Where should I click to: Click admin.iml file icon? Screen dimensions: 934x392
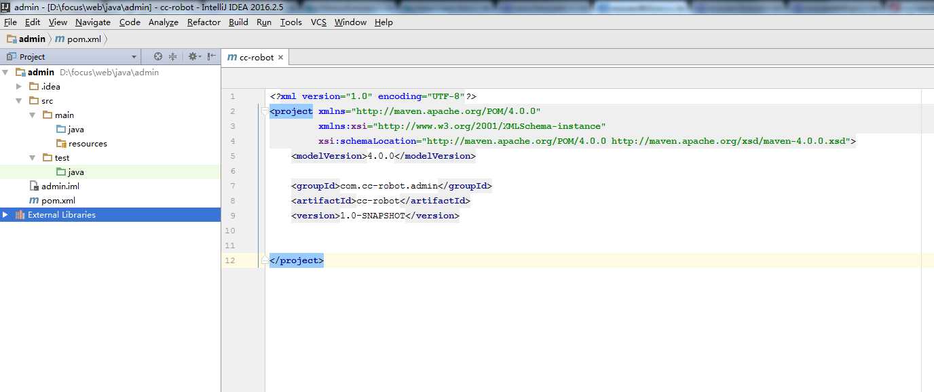pos(35,186)
